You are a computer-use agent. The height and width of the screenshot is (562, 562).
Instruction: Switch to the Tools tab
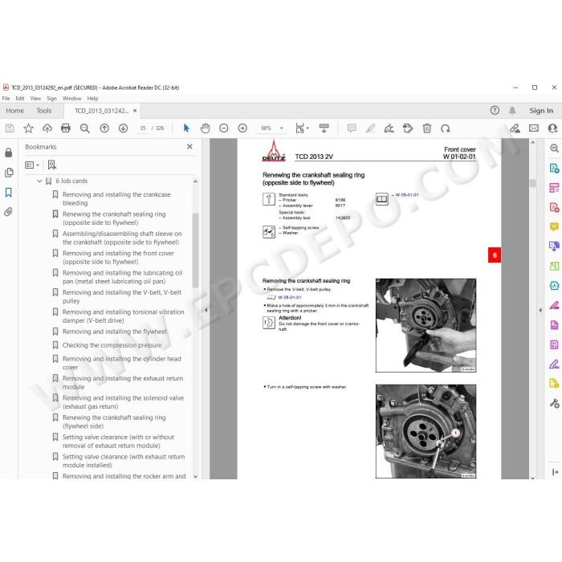44,111
